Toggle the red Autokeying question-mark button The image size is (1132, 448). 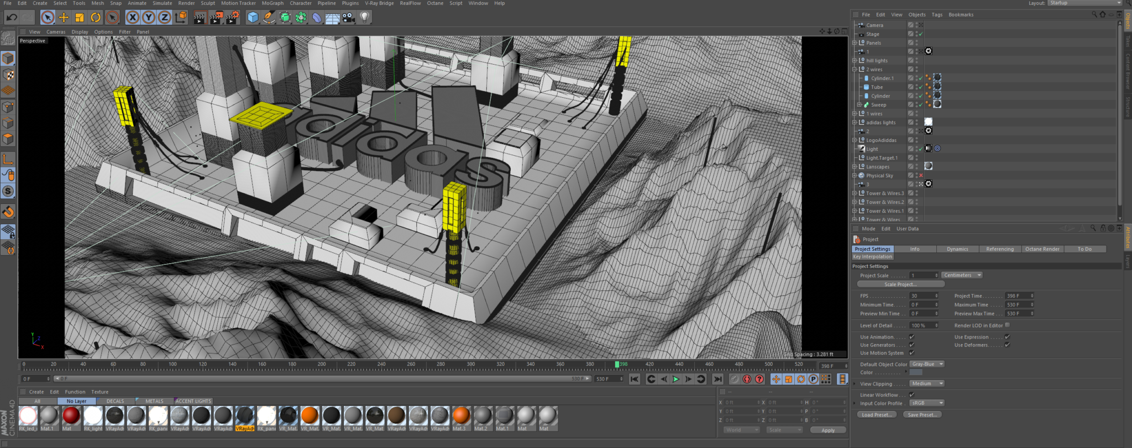pyautogui.click(x=759, y=379)
